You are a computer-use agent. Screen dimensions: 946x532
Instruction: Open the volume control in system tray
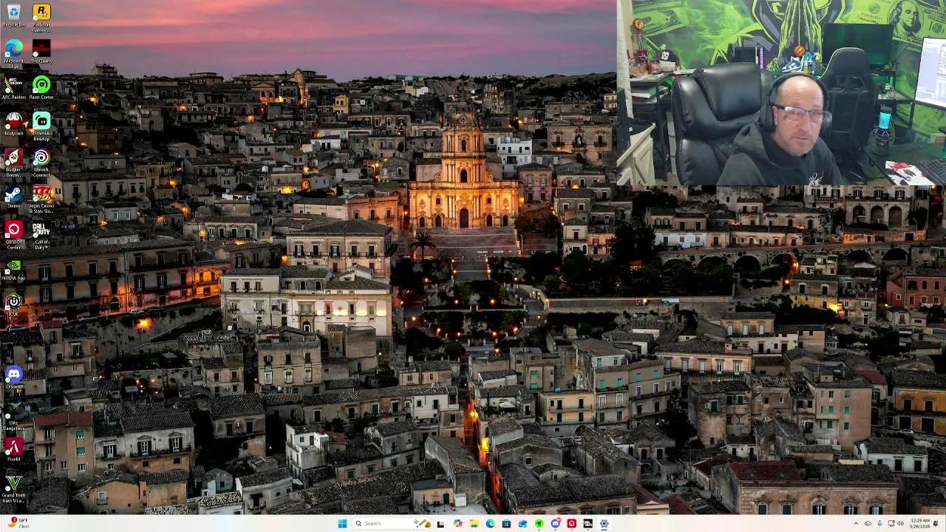coord(899,524)
